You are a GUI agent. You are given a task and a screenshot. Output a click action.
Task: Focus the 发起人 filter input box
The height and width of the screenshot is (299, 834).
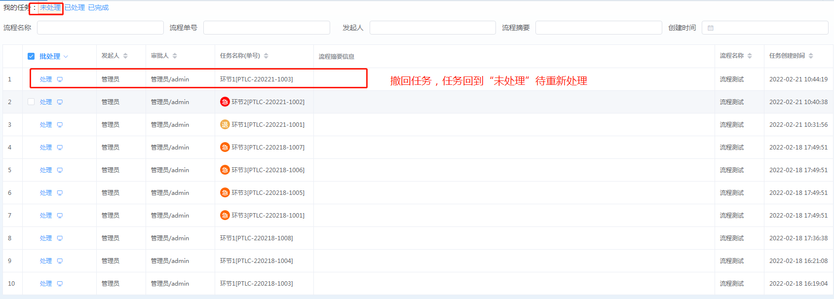pyautogui.click(x=432, y=28)
